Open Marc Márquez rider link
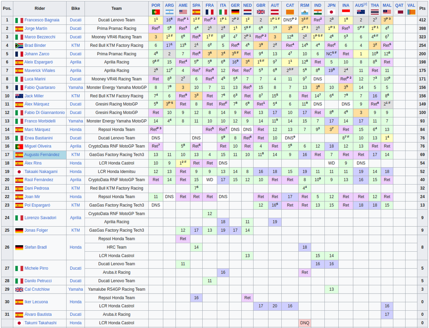This screenshot has height=328, width=429. [x=37, y=130]
